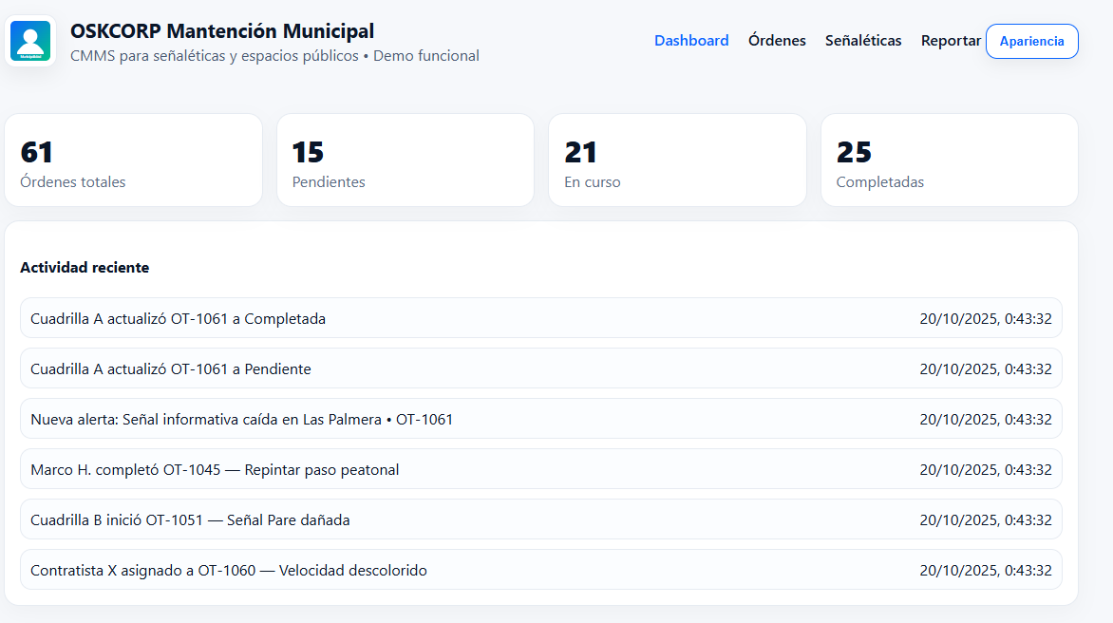The width and height of the screenshot is (1113, 623).
Task: Open the En curso stat card
Action: [677, 160]
